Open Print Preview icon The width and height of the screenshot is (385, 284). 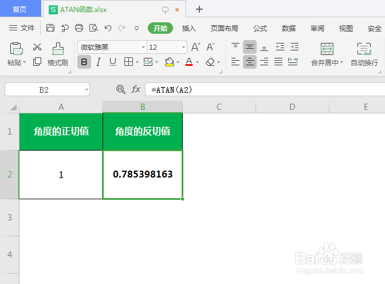(x=93, y=28)
